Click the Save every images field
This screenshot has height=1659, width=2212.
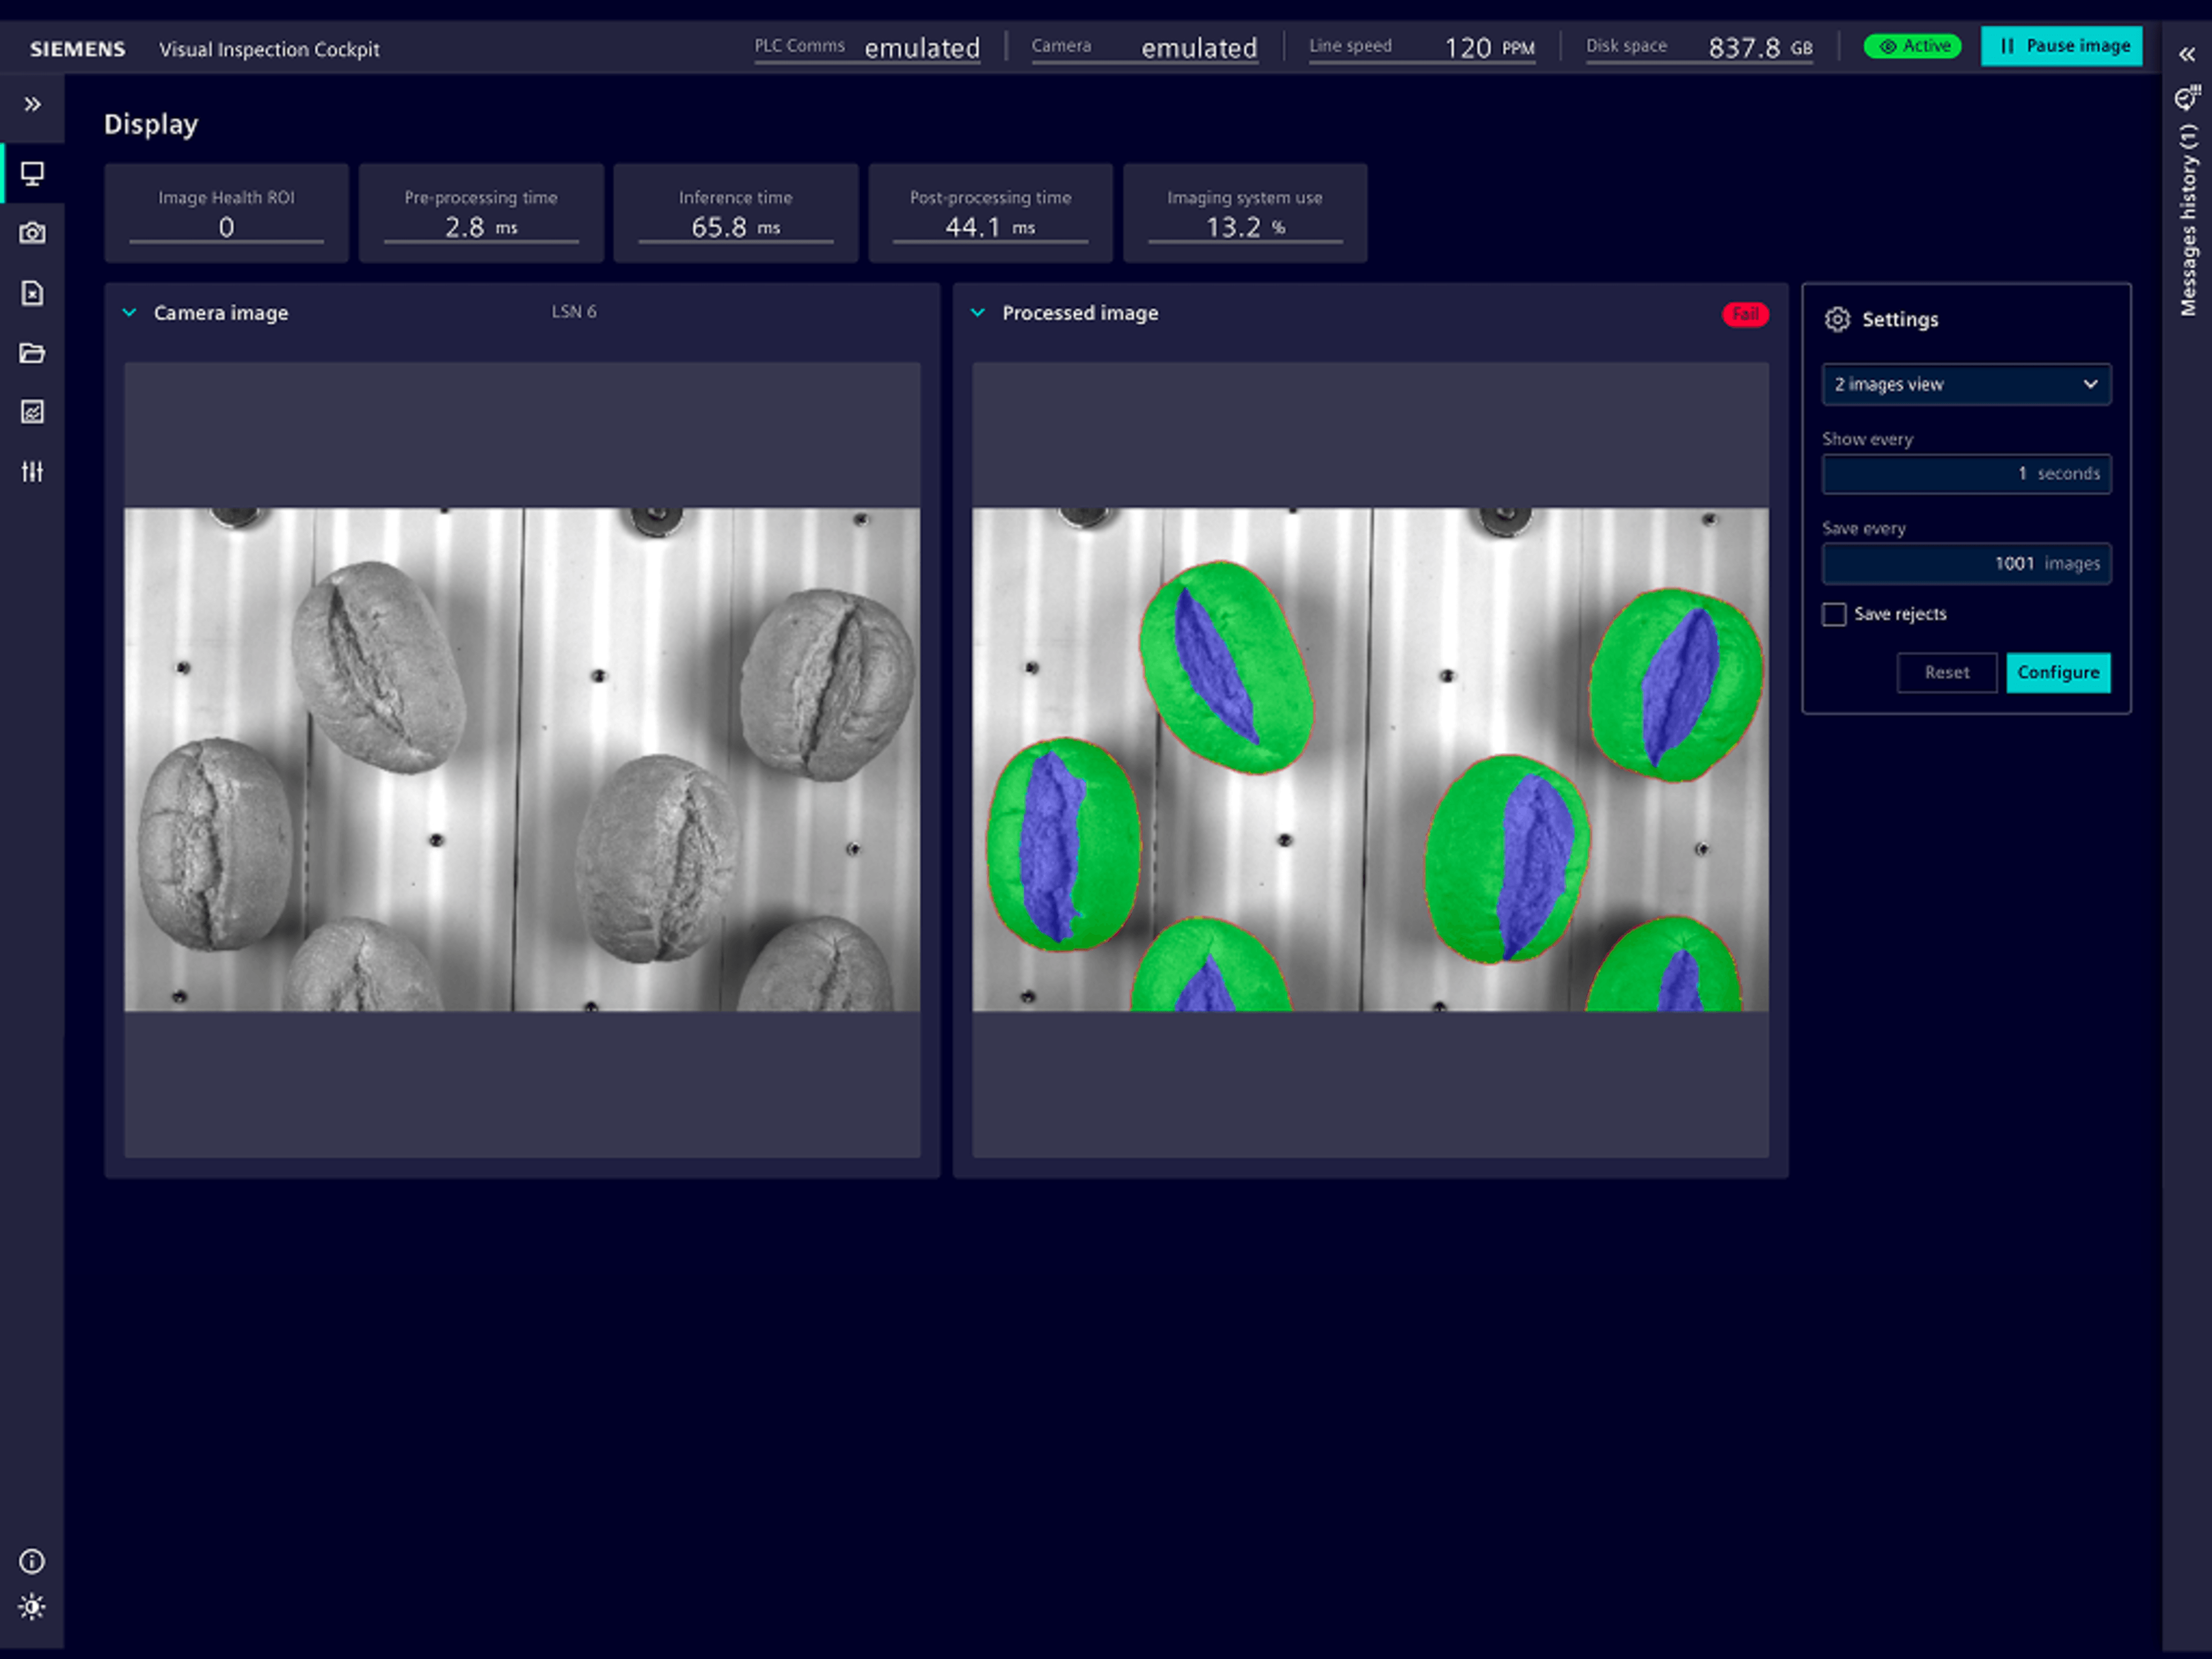click(1966, 564)
